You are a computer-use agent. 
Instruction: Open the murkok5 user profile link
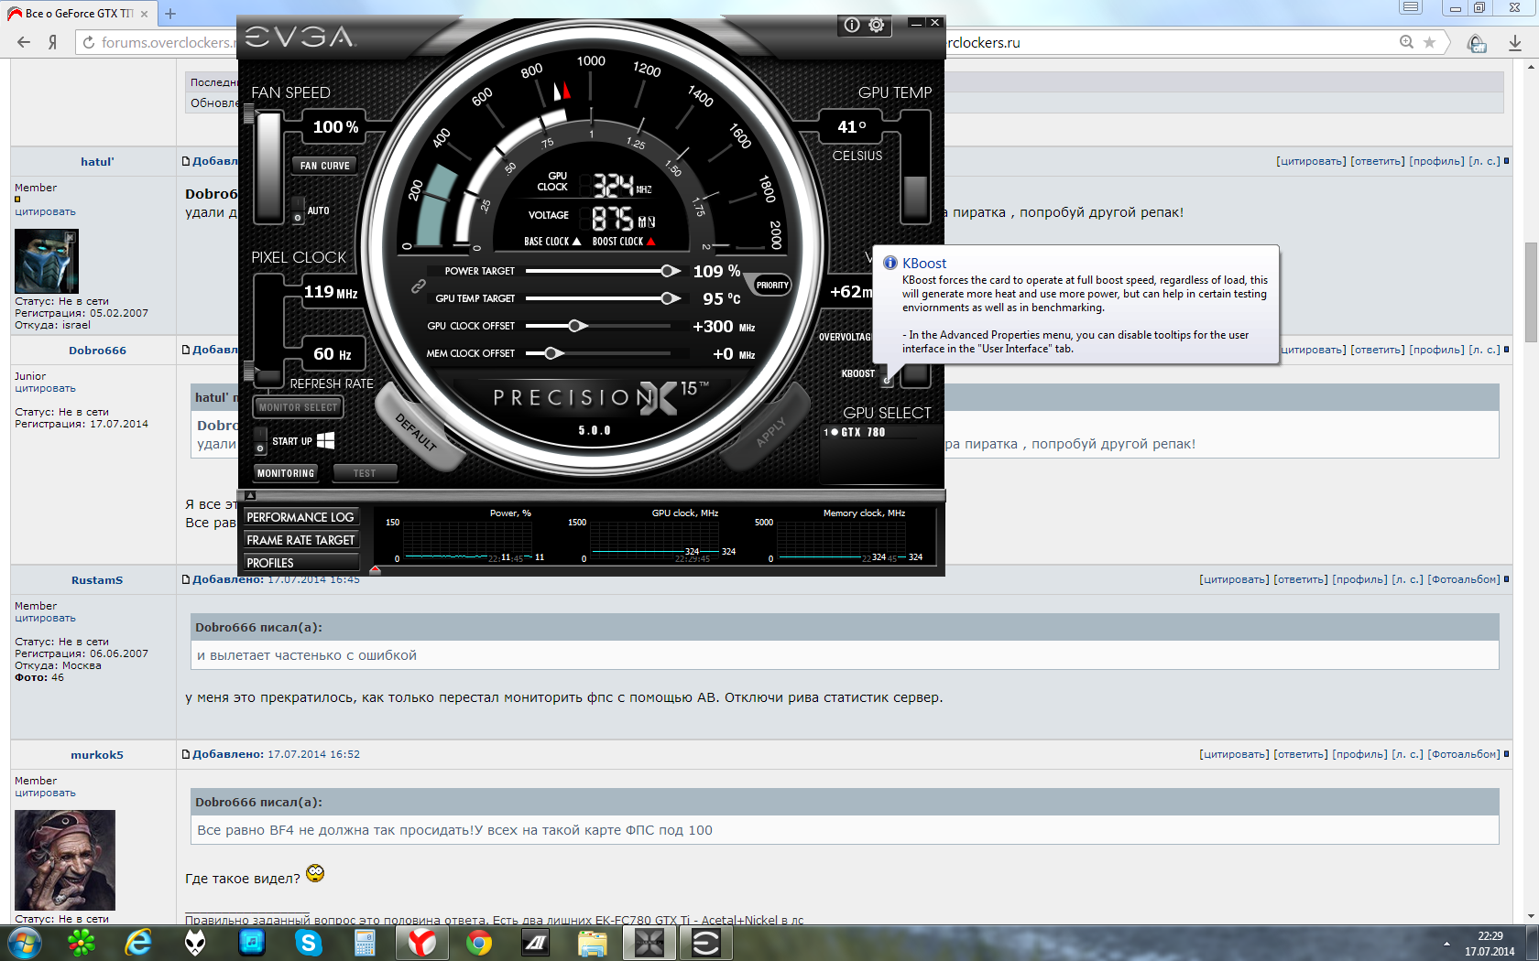[x=97, y=755]
